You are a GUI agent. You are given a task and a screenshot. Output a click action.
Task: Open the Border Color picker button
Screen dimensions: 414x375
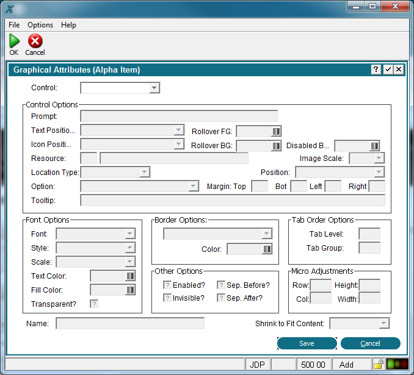coord(267,249)
